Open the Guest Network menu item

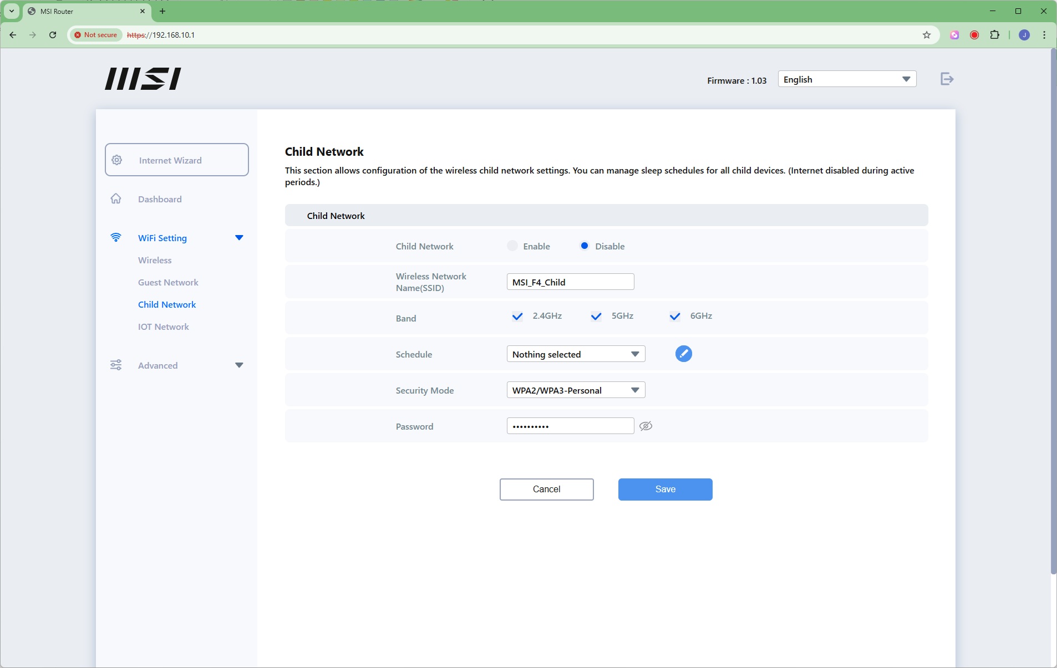pyautogui.click(x=168, y=283)
